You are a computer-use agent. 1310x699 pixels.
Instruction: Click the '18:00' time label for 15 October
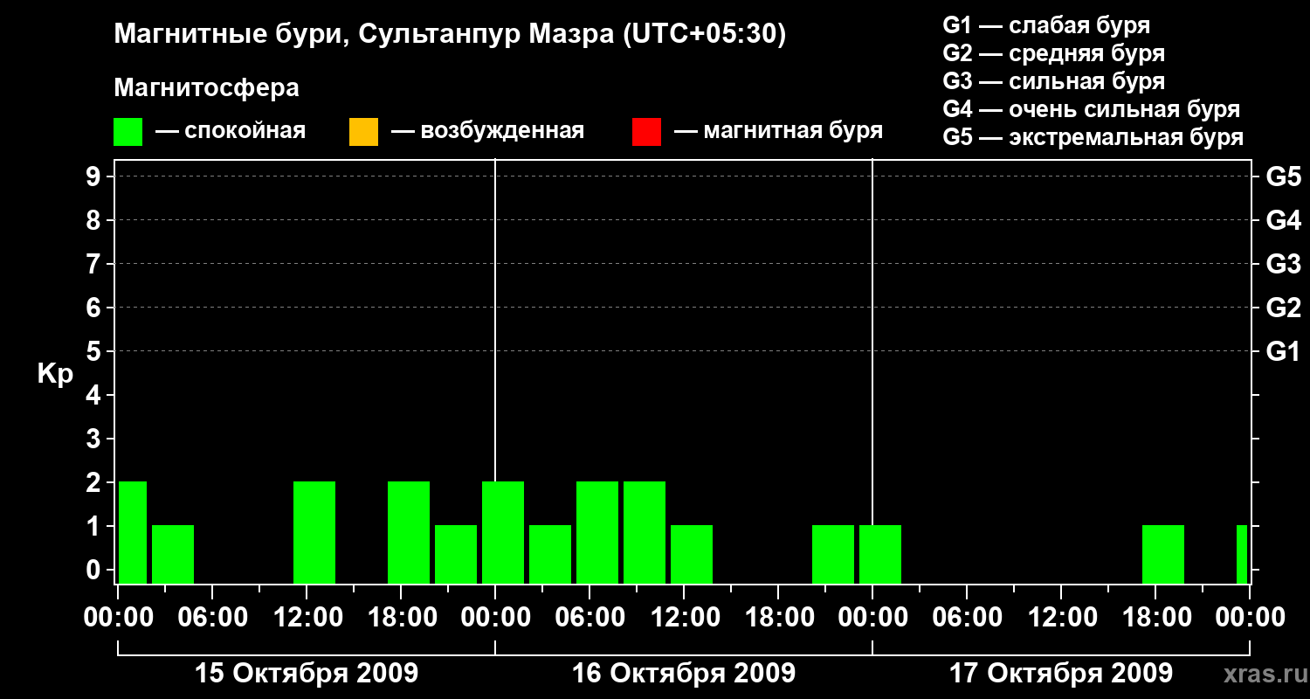point(401,618)
